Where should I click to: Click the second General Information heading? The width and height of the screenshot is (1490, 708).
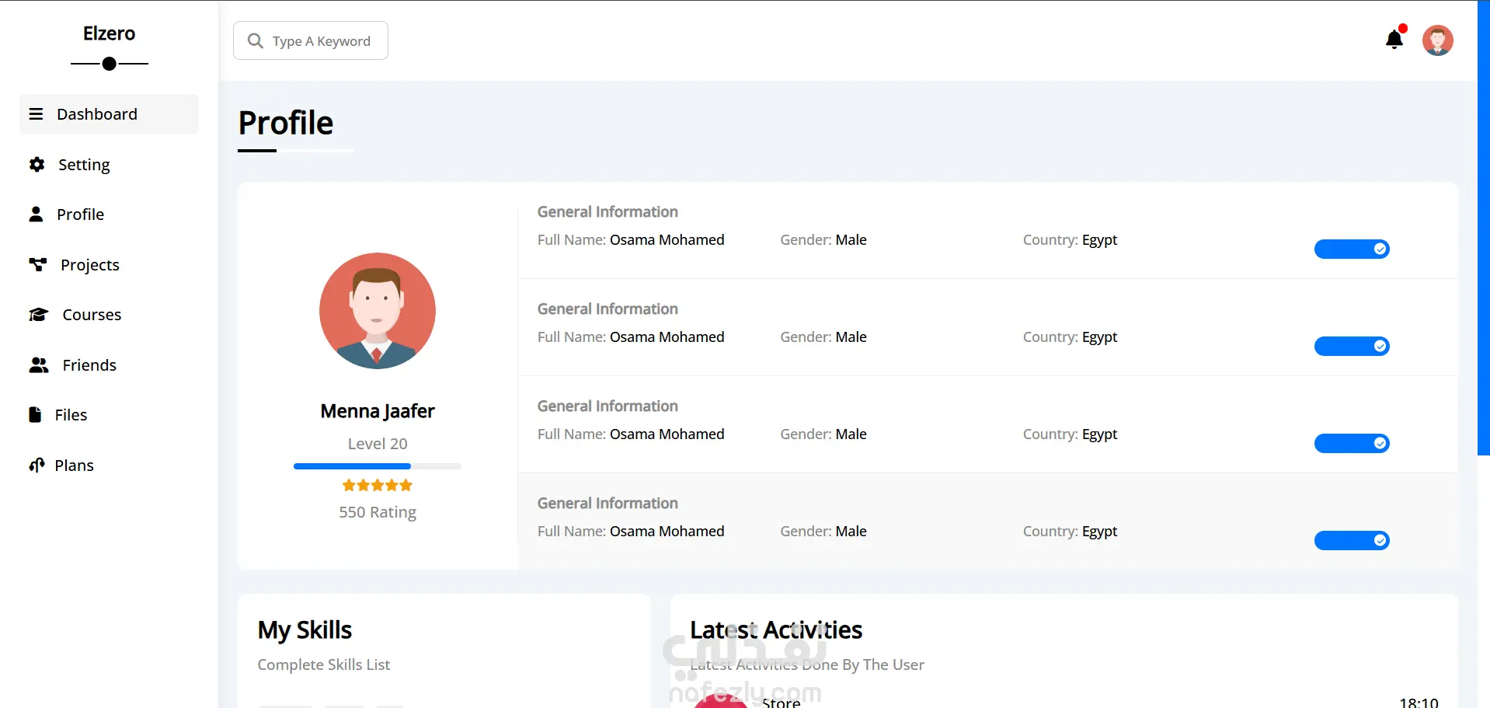[x=607, y=309]
